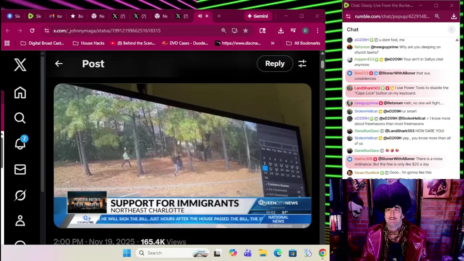Open https://www.discma... bookmark
The width and height of the screenshot is (464, 261).
[x=238, y=43]
